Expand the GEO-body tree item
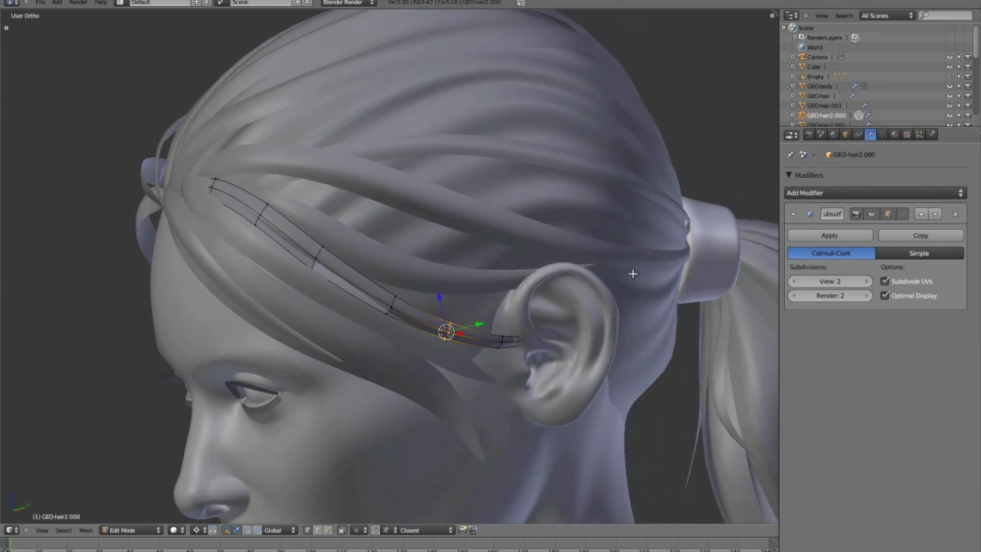The height and width of the screenshot is (552, 981). pyautogui.click(x=792, y=87)
